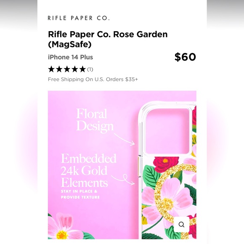Click the curly arrow below 24k Gold
Image resolution: width=244 pixels, height=244 pixels.
123,179
